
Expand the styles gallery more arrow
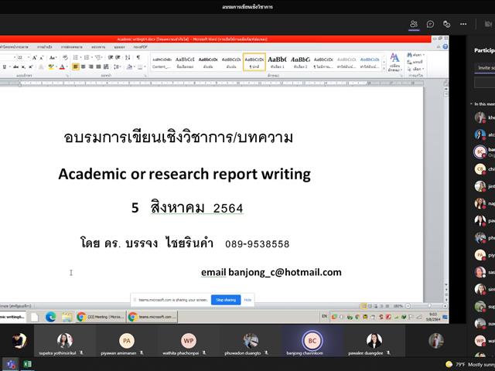tap(384, 68)
